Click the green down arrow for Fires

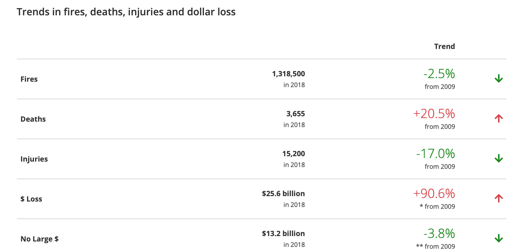[498, 79]
